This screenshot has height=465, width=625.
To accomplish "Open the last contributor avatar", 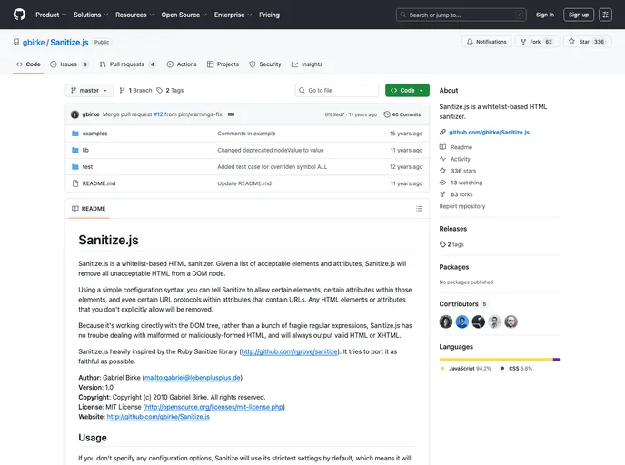I will (x=511, y=322).
